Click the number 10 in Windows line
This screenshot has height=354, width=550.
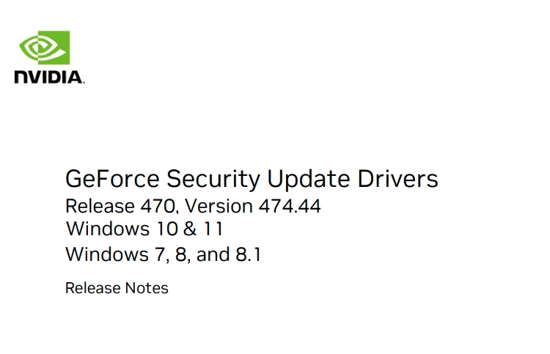167,229
